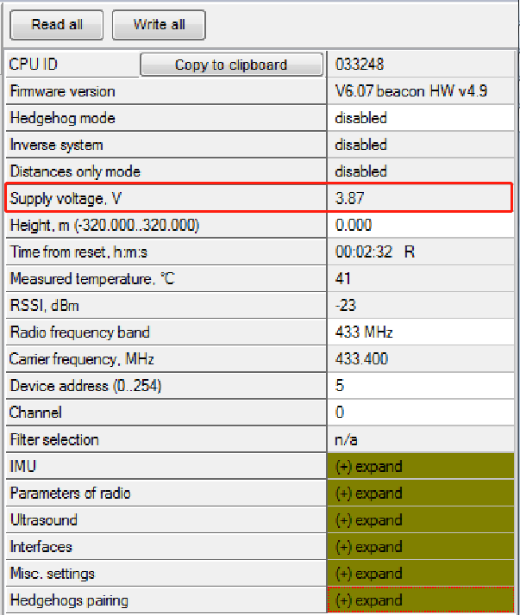This screenshot has height=615, width=520.
Task: Select the Filter selection n/a cell
Action: click(x=421, y=439)
